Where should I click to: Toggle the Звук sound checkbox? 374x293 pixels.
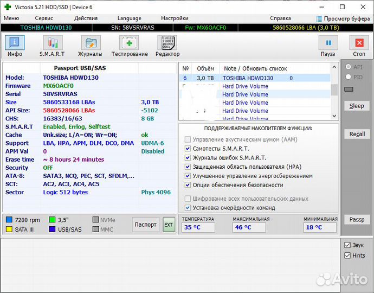click(x=347, y=245)
